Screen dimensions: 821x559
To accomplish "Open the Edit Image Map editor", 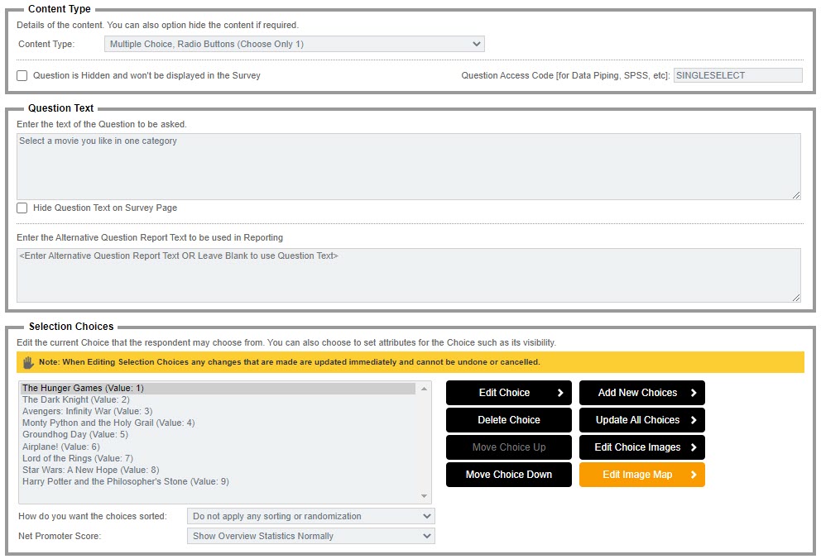I will (641, 475).
